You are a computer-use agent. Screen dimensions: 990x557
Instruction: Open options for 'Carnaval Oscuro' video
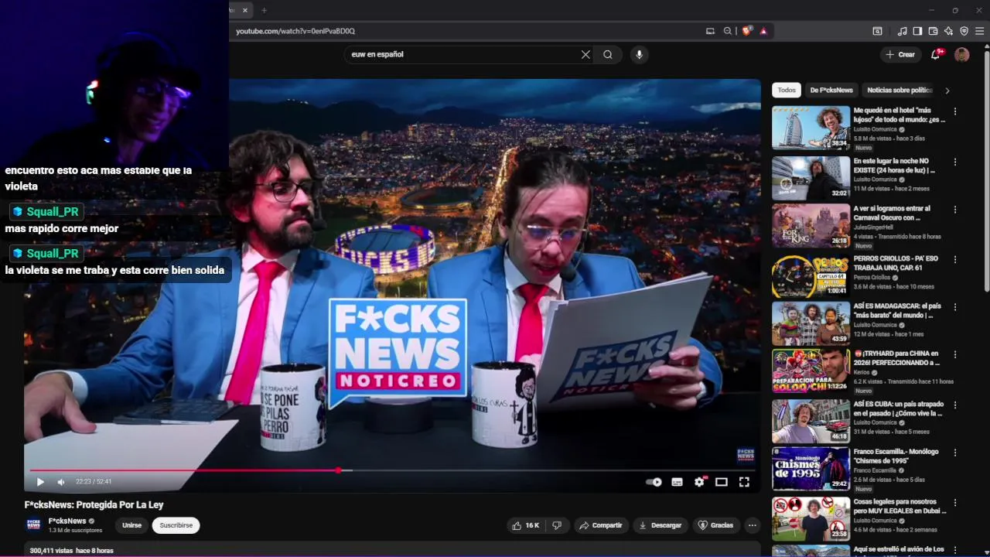click(955, 210)
